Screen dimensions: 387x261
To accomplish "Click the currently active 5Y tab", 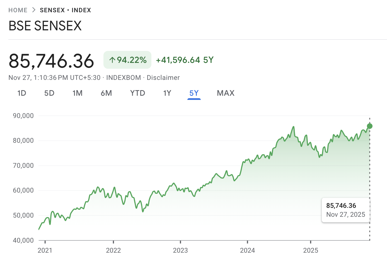I will pyautogui.click(x=194, y=93).
